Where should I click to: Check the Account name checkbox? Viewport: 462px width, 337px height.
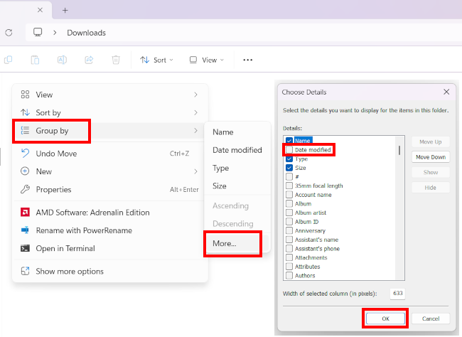click(x=289, y=195)
